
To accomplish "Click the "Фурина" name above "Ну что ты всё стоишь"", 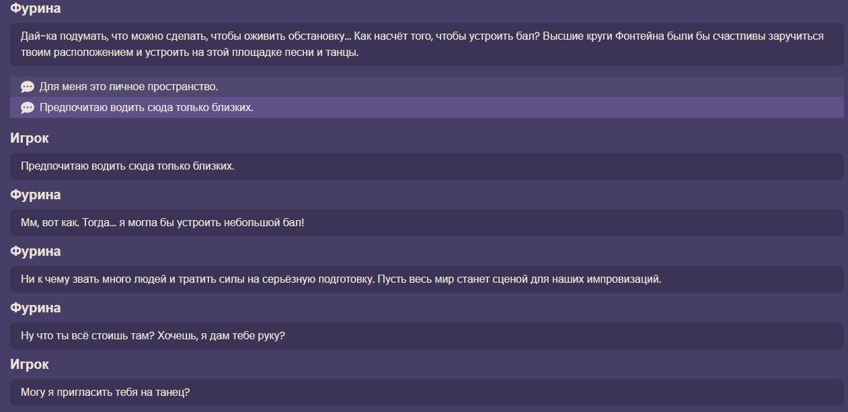I will [x=36, y=308].
